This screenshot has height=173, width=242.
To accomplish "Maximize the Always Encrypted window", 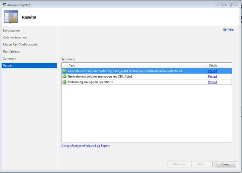I will [x=227, y=5].
